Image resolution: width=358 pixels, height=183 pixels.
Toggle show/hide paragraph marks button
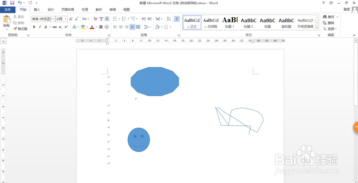click(x=177, y=19)
